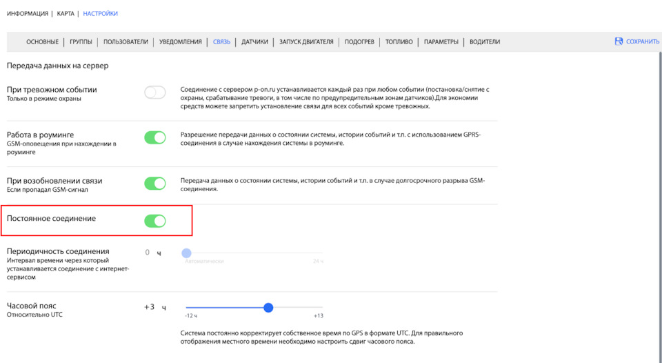Open the ТОПЛИВО tab
Image resolution: width=662 pixels, height=363 pixels.
399,42
